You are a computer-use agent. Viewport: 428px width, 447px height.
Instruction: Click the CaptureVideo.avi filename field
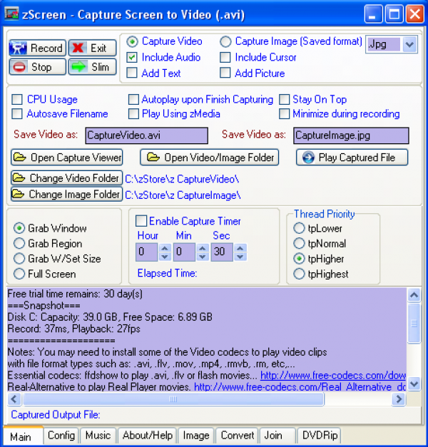(147, 135)
